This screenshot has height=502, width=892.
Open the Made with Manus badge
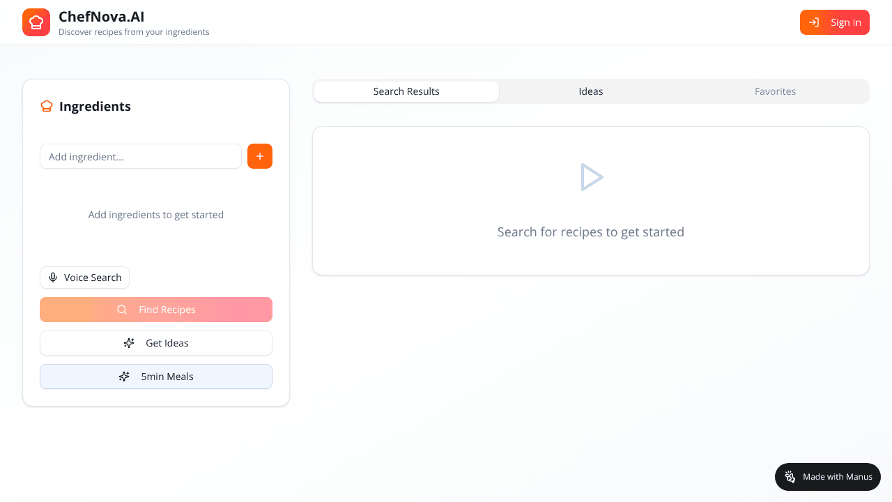[828, 477]
